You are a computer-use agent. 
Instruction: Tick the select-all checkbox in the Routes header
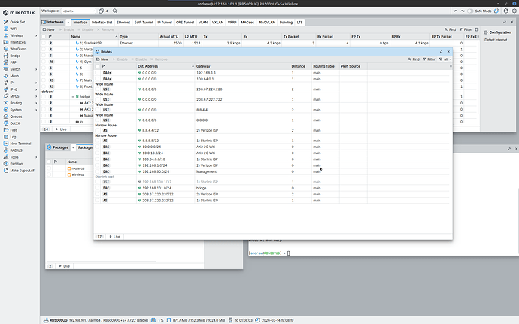pyautogui.click(x=97, y=66)
